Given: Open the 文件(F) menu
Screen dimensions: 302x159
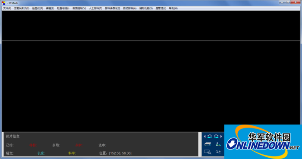Looking at the screenshot, I should 7,9.
